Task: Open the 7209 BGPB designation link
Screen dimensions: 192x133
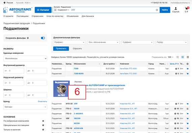Action: click(78, 74)
